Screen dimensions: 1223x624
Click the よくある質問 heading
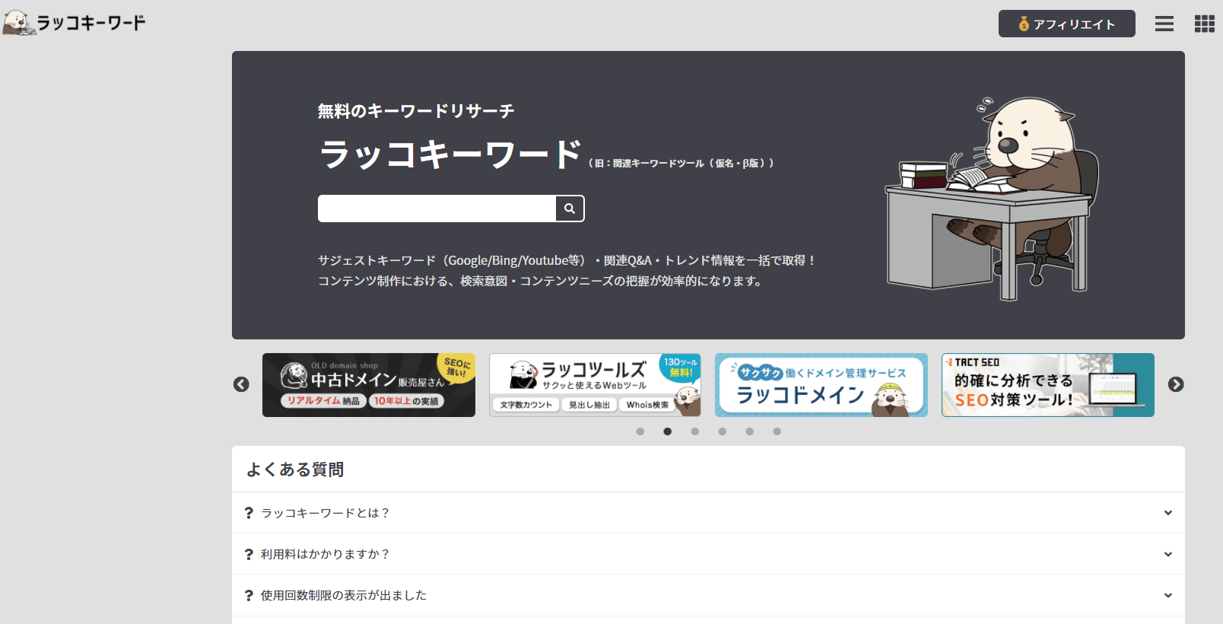(295, 470)
